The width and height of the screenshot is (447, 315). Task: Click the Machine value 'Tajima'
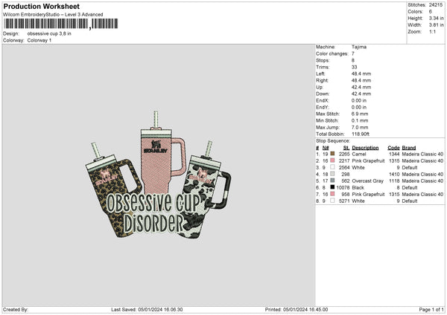359,47
